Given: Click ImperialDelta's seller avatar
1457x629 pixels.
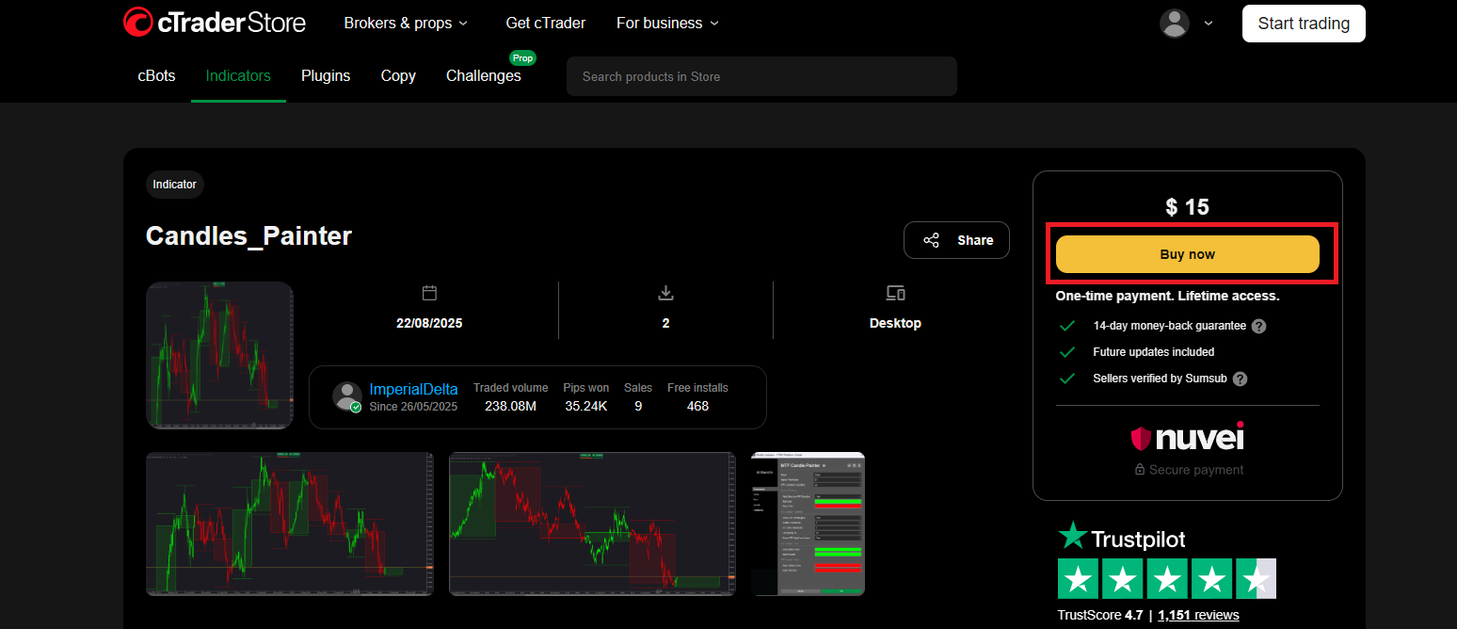Looking at the screenshot, I should click(347, 396).
